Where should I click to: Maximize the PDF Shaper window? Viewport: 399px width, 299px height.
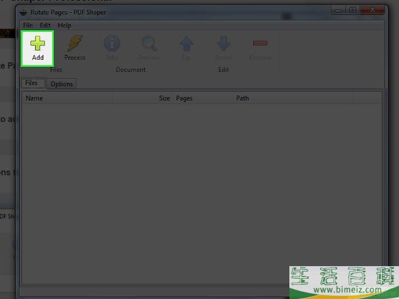pyautogui.click(x=353, y=10)
